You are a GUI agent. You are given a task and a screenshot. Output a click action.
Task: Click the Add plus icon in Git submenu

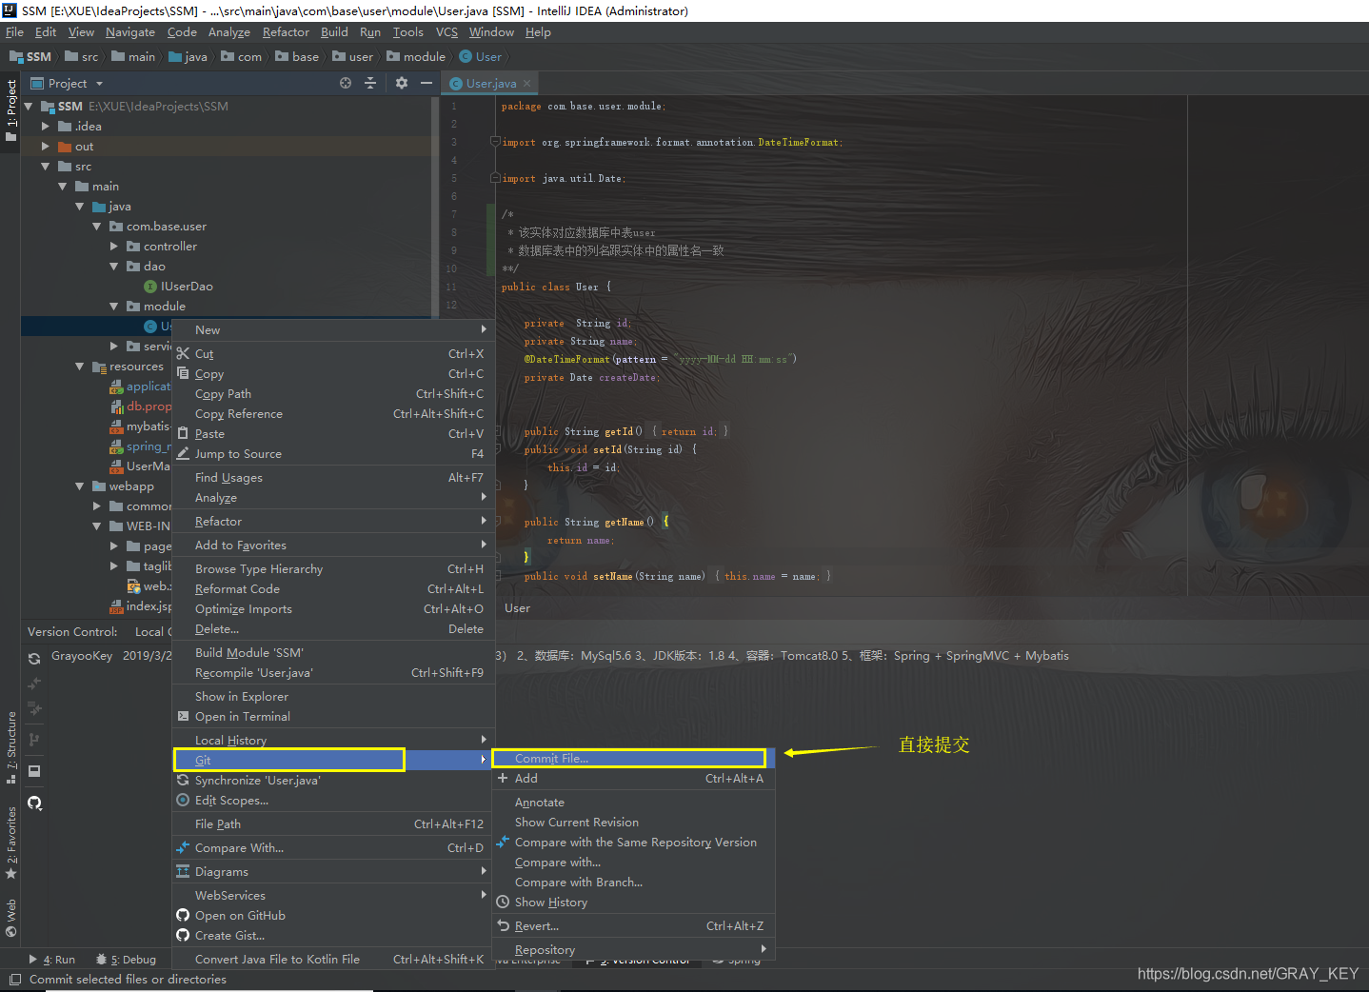pyautogui.click(x=503, y=778)
